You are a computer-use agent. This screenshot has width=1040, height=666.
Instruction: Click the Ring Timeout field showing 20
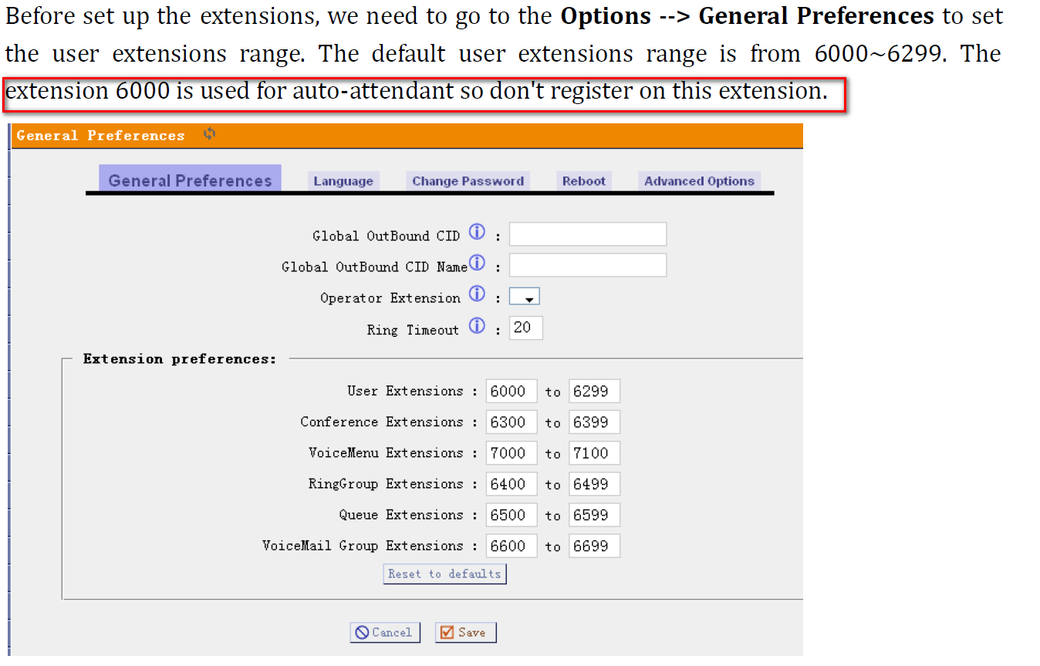coord(526,328)
